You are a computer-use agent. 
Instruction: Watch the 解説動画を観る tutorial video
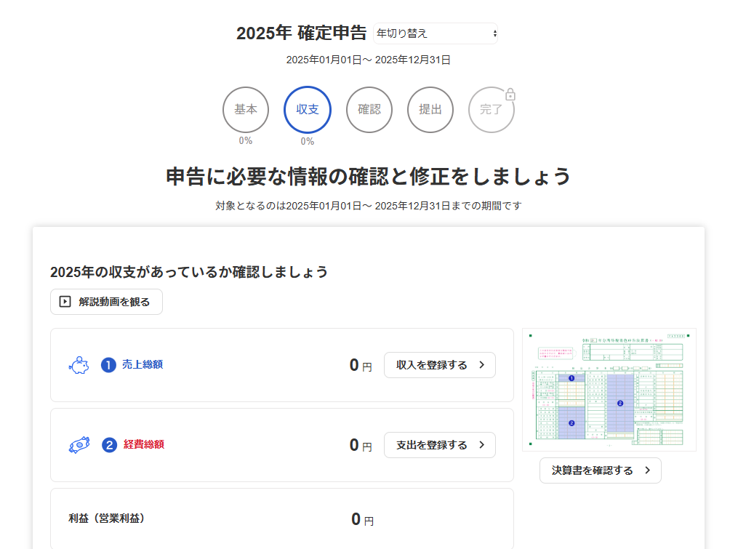(x=107, y=302)
